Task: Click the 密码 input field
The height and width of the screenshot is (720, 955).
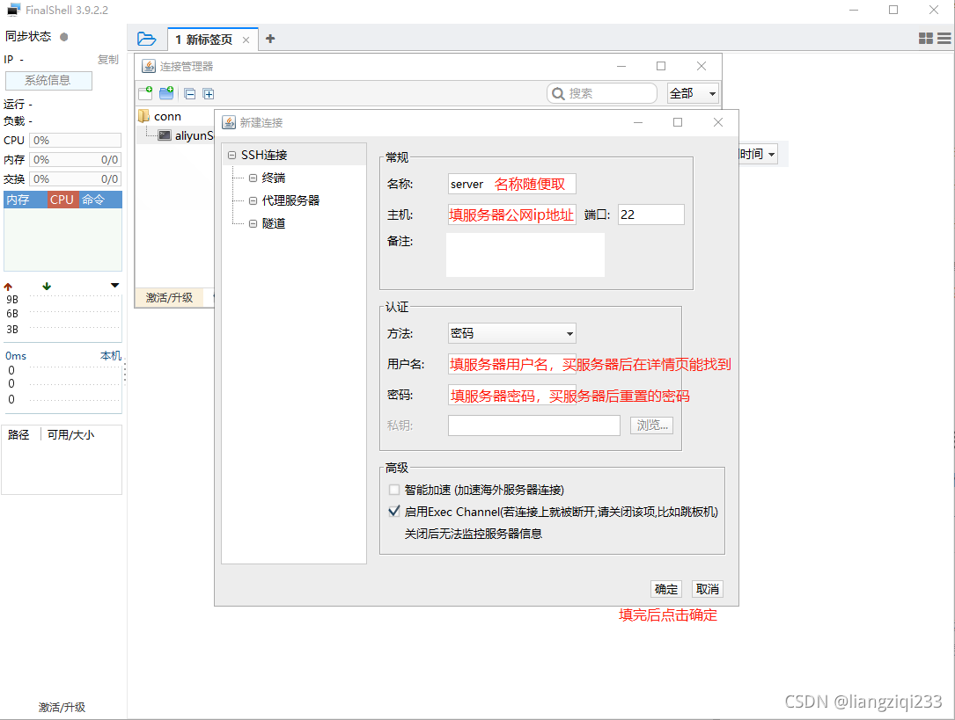Action: pos(511,395)
